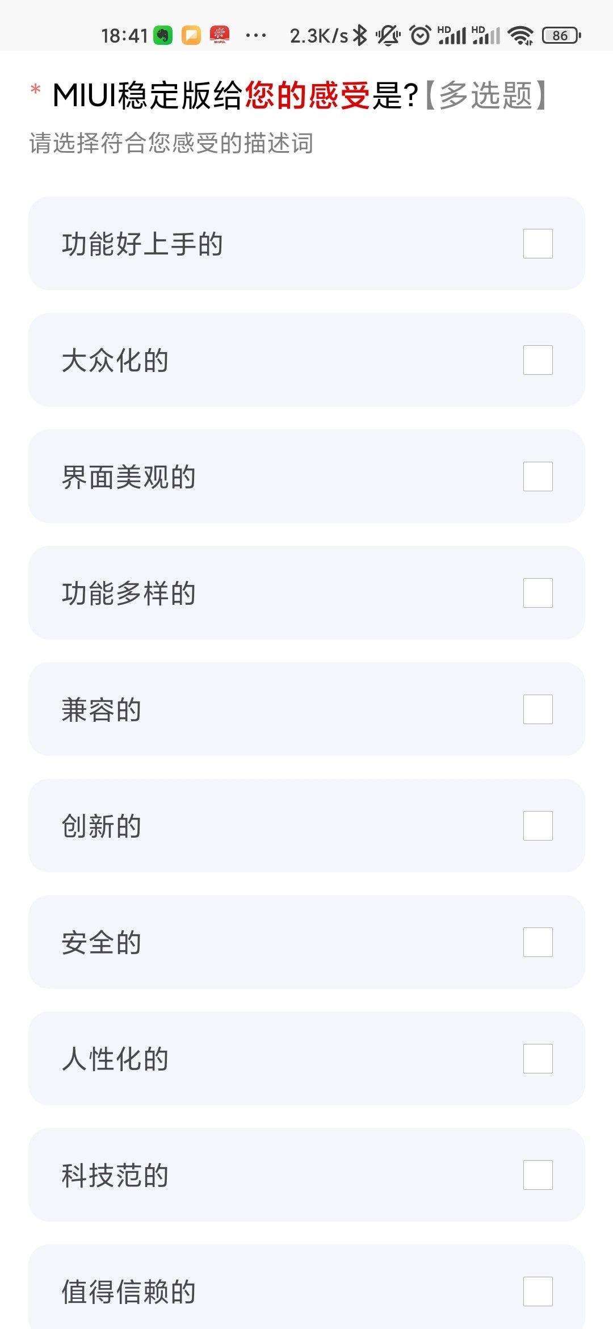613x1329 pixels.
Task: Check the 功能好上手的 checkbox
Action: pos(538,244)
